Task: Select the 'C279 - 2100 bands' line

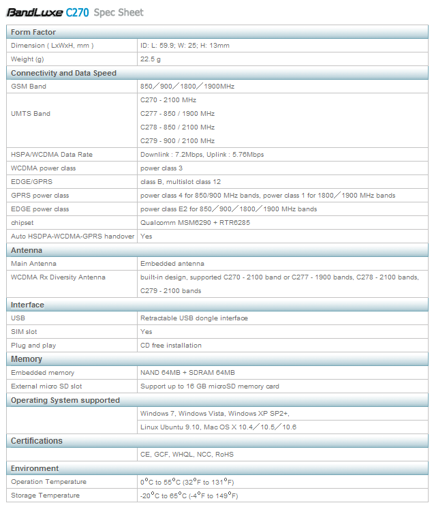Action: pos(170,291)
